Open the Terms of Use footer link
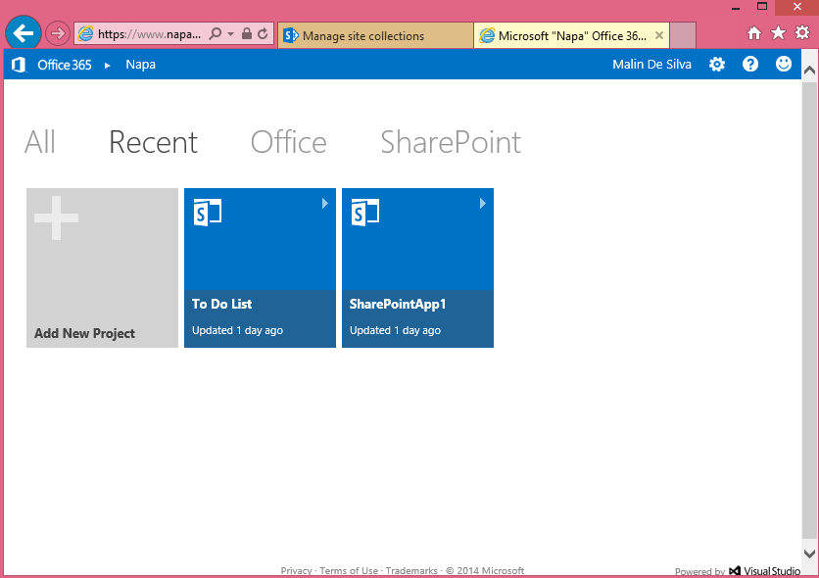This screenshot has width=819, height=578. (349, 571)
